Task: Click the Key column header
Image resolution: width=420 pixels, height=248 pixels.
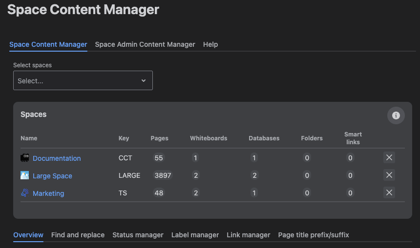Action: point(124,138)
